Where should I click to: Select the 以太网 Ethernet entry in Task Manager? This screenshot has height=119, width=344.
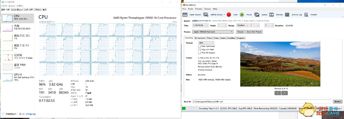click(18, 57)
